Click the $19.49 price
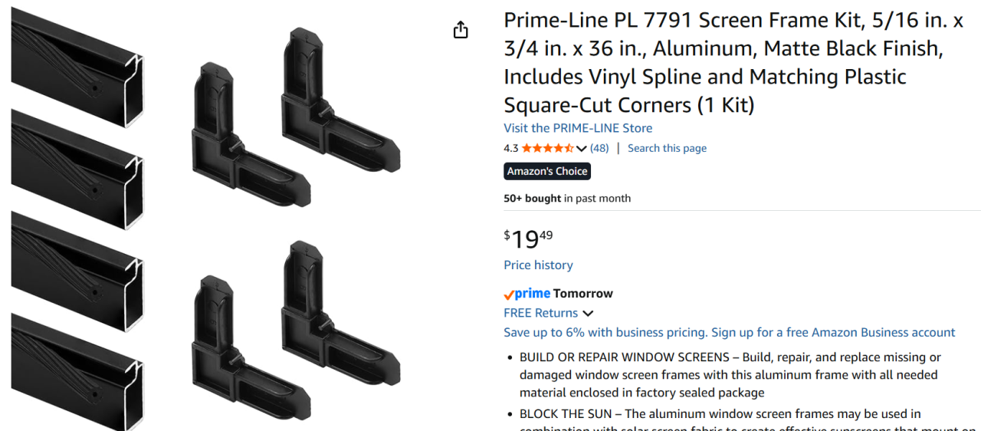 pyautogui.click(x=528, y=239)
